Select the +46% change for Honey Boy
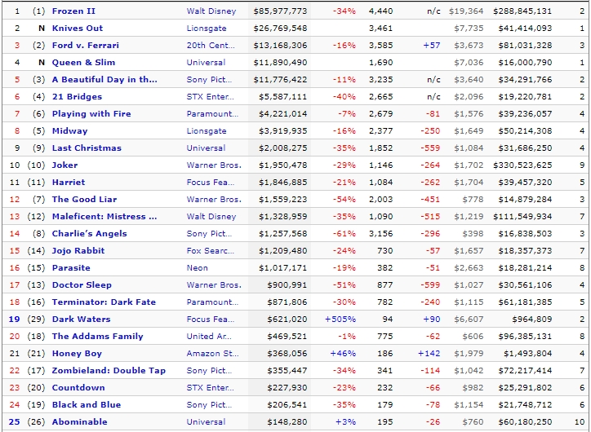 pyautogui.click(x=343, y=354)
